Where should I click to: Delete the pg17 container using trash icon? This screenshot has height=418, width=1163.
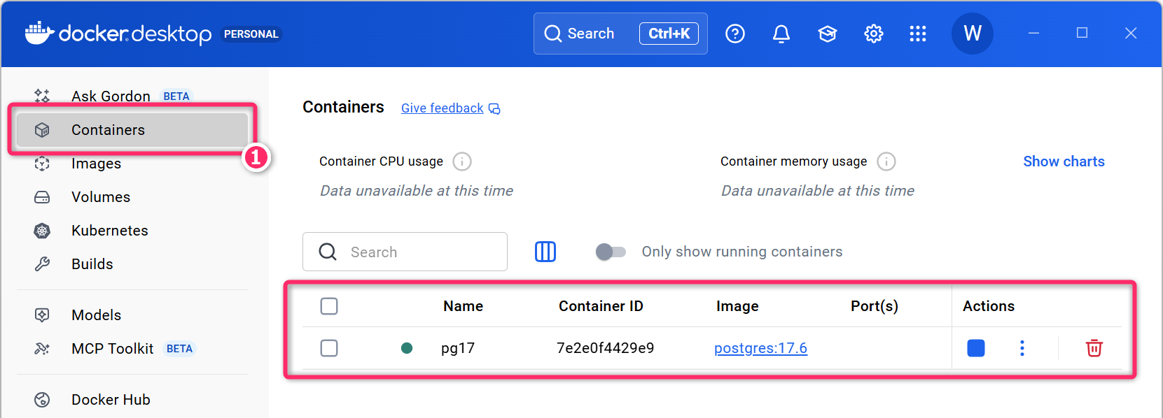point(1094,348)
